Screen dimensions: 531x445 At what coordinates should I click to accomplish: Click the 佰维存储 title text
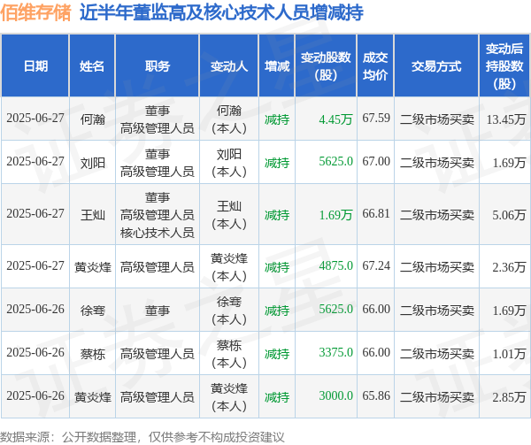point(35,13)
